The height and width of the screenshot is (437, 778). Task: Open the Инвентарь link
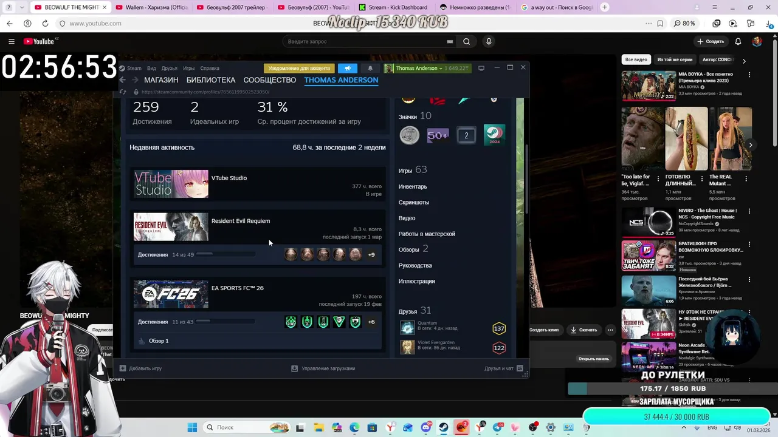pyautogui.click(x=413, y=187)
